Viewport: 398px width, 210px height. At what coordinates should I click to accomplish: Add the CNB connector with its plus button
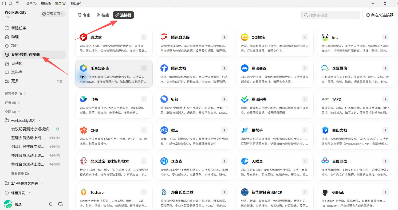click(144, 130)
